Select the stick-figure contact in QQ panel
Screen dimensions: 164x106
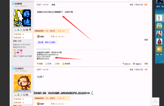click(x=159, y=18)
